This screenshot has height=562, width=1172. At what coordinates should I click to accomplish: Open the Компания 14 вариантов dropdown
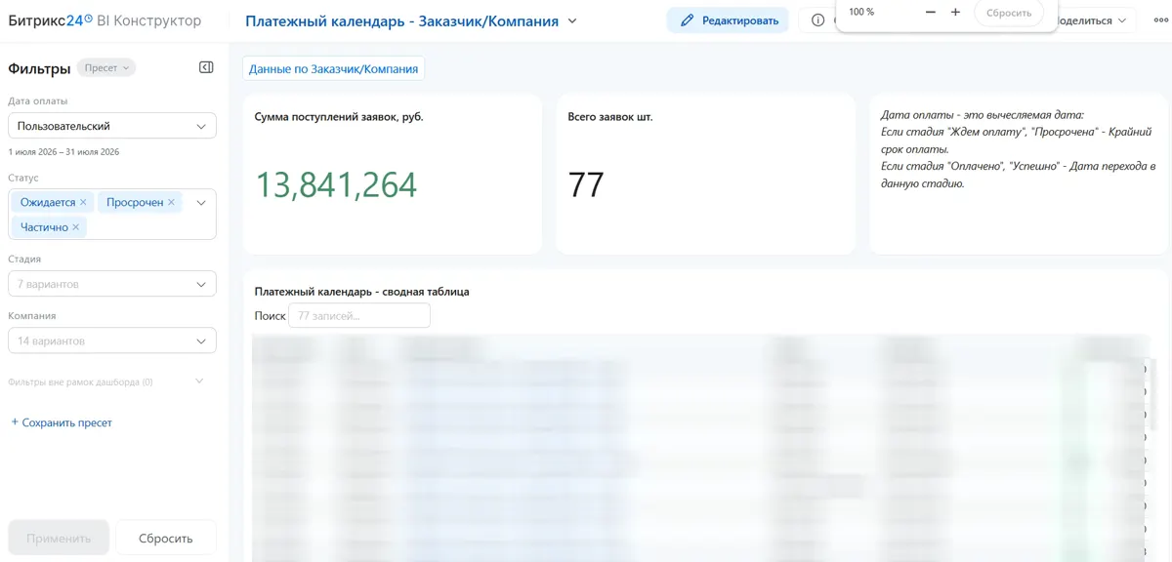(112, 341)
